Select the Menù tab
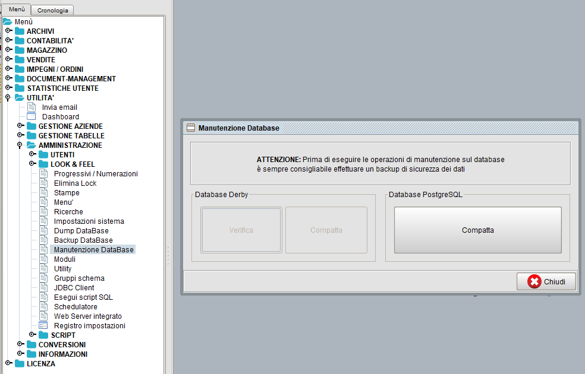 [17, 9]
